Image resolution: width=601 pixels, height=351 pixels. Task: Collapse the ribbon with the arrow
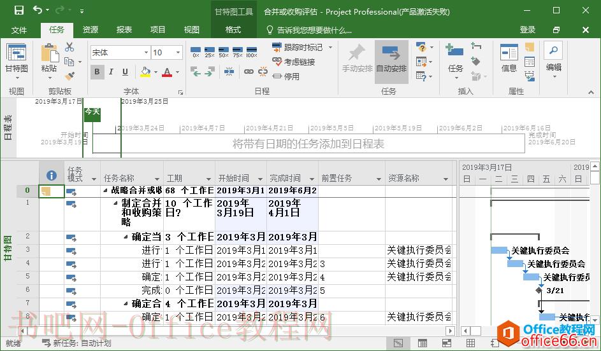[x=591, y=92]
